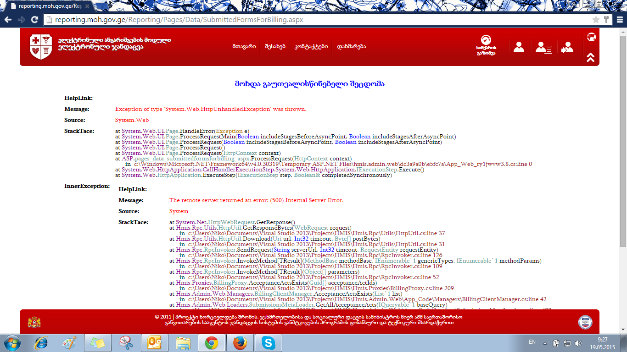Open the Chrome hamburger menu
The width and height of the screenshot is (627, 352).
618,20
